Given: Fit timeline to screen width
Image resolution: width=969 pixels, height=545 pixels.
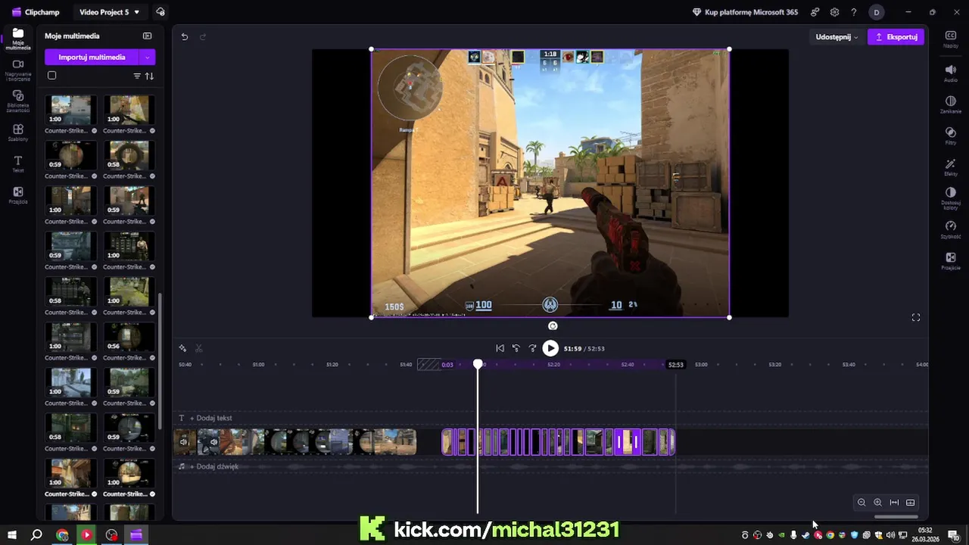Looking at the screenshot, I should coord(894,503).
